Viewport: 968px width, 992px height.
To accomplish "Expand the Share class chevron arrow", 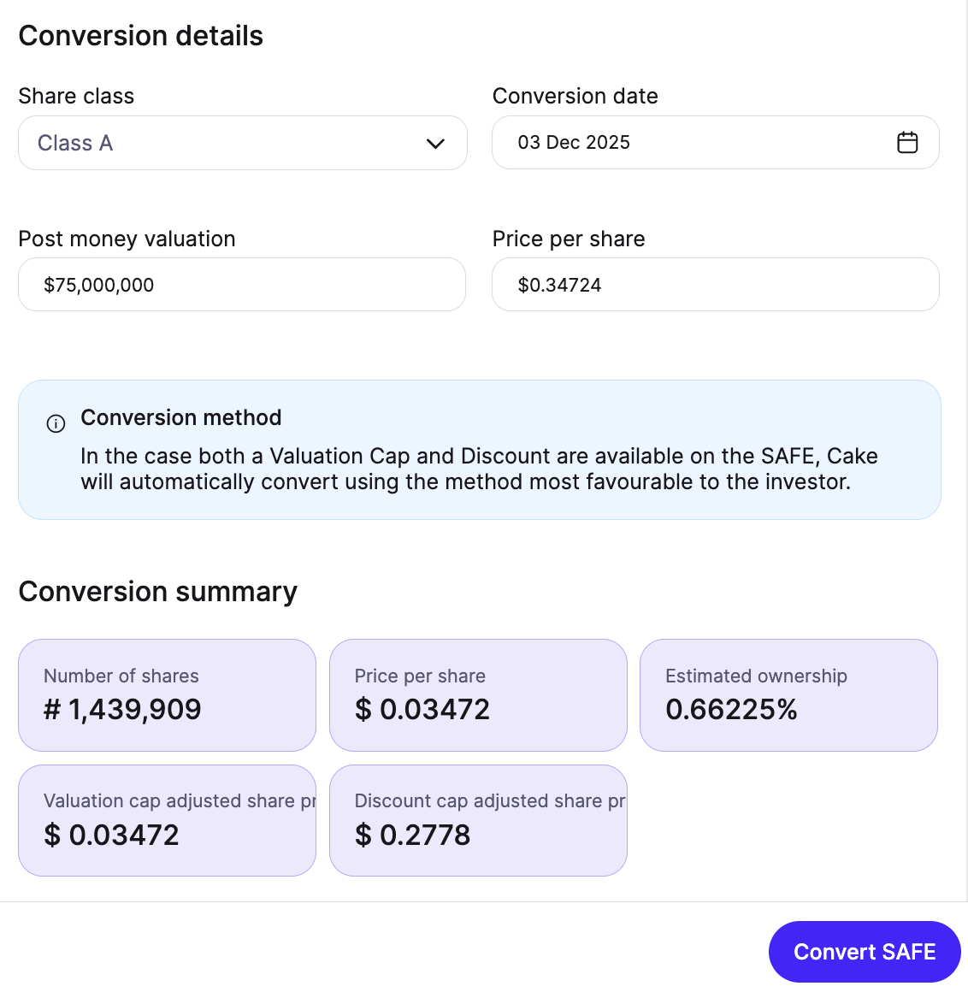I will (435, 144).
